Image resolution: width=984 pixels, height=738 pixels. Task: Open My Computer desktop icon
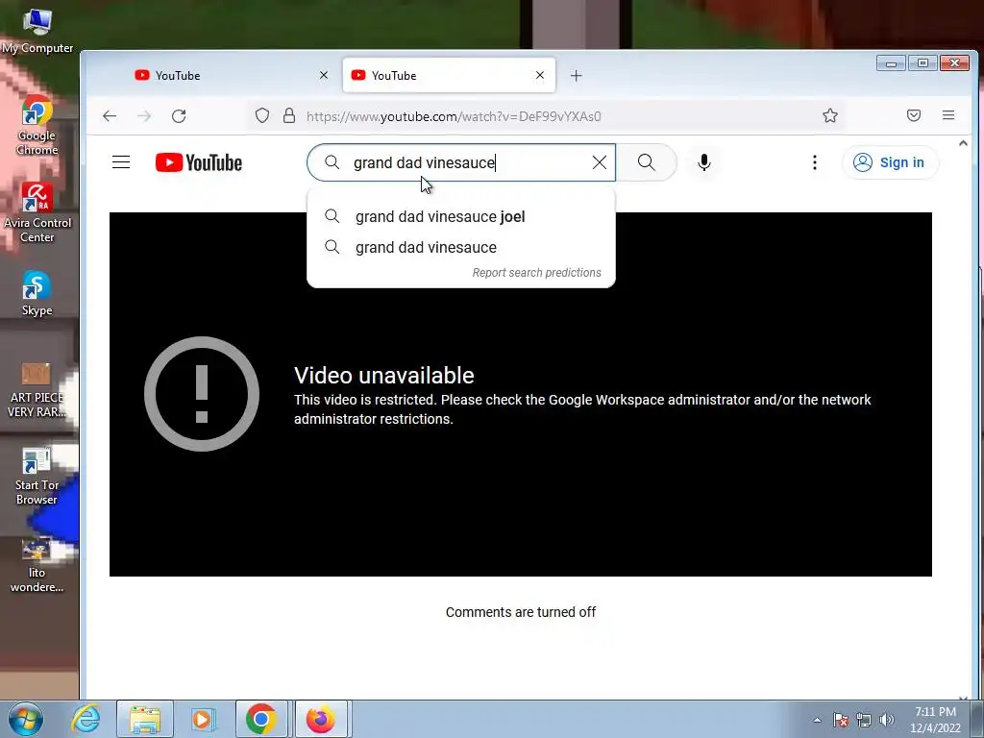pyautogui.click(x=37, y=32)
